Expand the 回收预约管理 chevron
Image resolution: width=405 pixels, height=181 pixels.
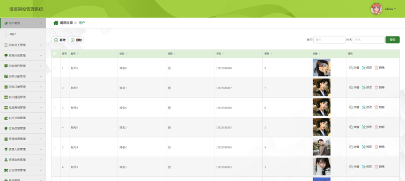[x=41, y=66]
